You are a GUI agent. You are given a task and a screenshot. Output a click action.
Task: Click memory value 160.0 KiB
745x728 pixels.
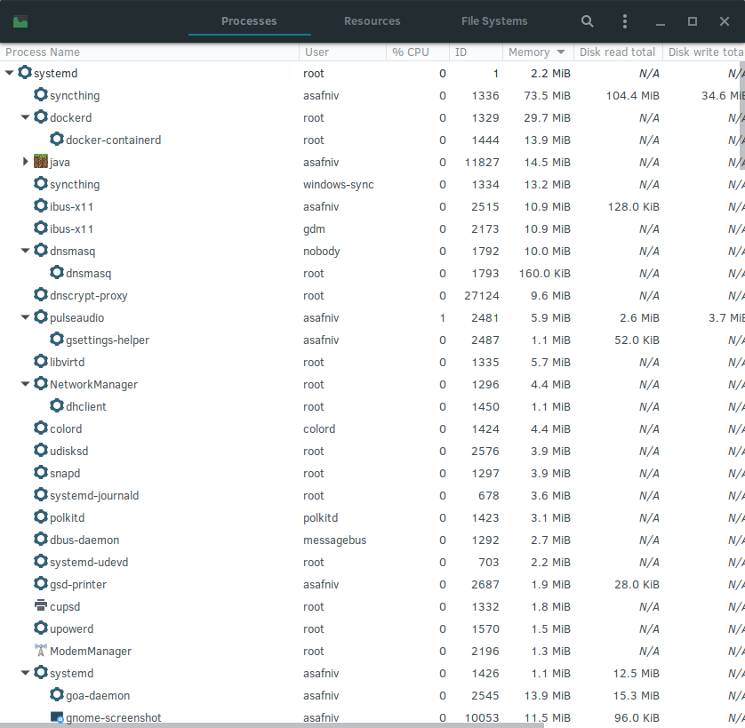click(x=544, y=273)
